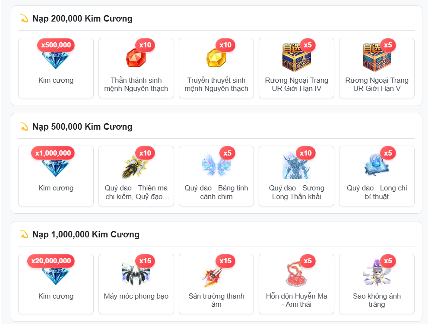Select the red Thần thánh sinh mệnh Nguyên thạch gem
The height and width of the screenshot is (324, 428).
pos(136,58)
